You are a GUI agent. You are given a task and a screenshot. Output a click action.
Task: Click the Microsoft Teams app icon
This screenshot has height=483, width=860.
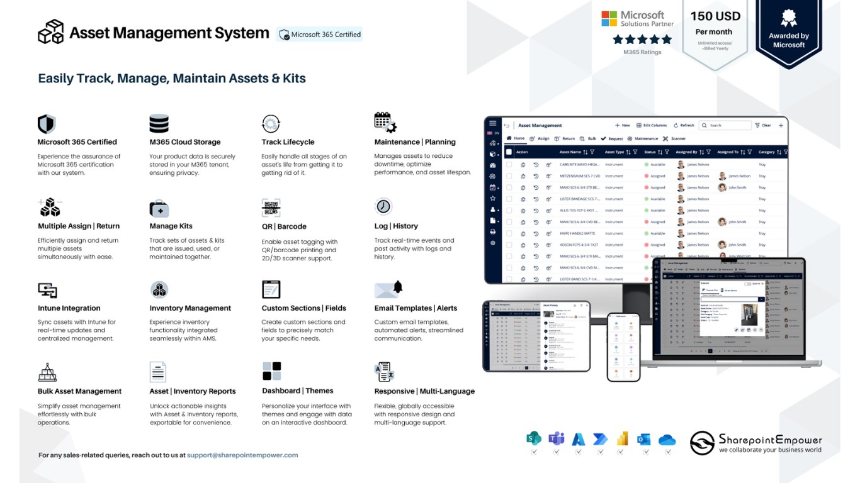click(x=556, y=438)
